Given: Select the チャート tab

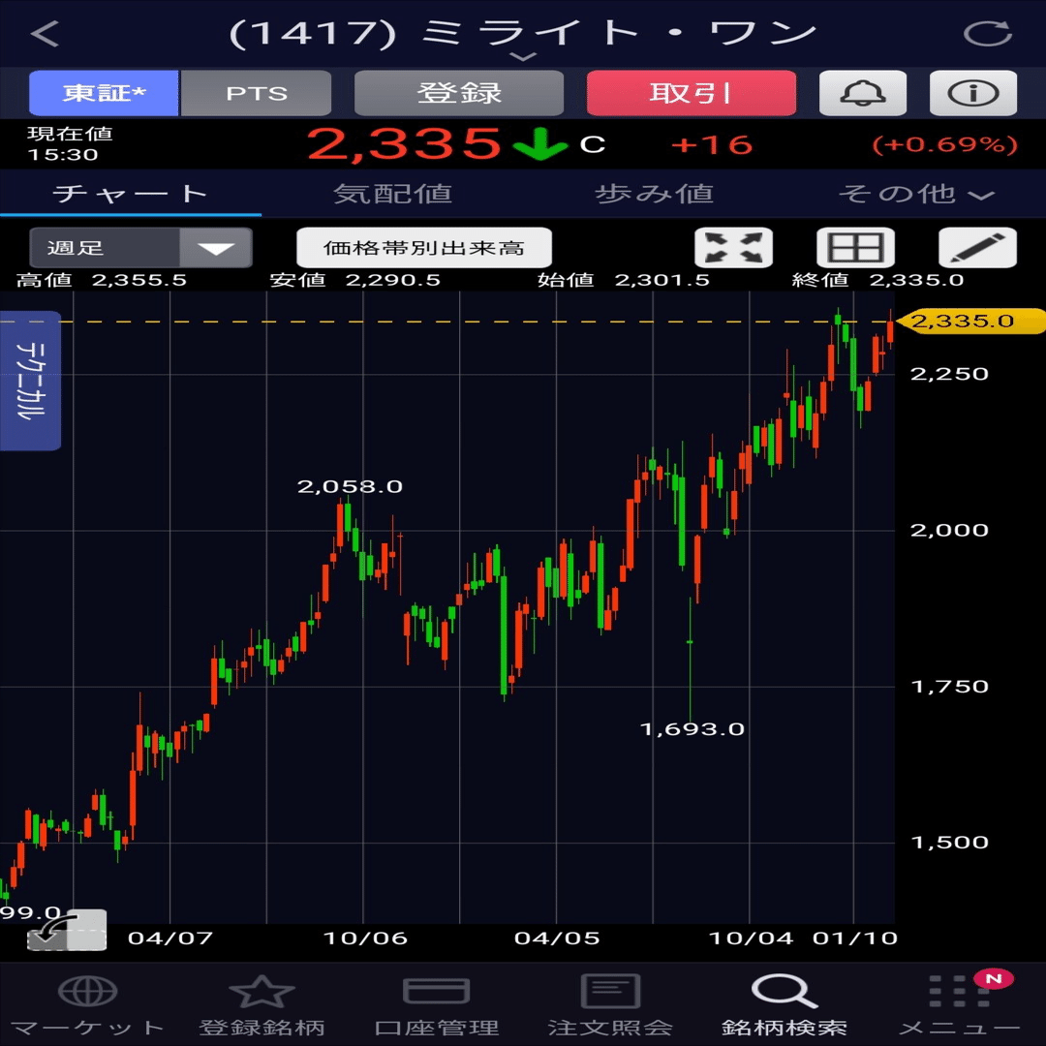Looking at the screenshot, I should (x=131, y=194).
